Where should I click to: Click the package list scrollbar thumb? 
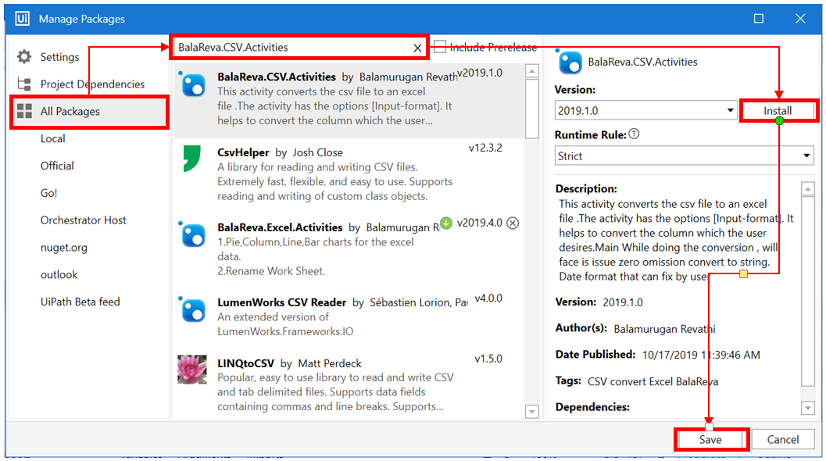(532, 109)
